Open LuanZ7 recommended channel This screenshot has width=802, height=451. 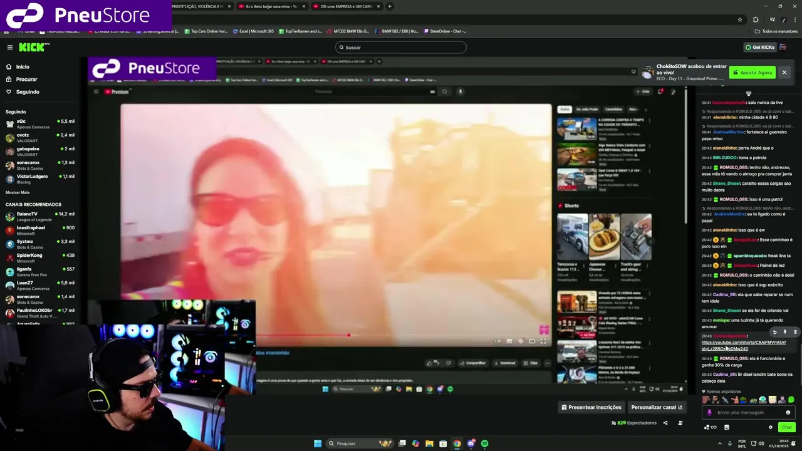[40, 285]
